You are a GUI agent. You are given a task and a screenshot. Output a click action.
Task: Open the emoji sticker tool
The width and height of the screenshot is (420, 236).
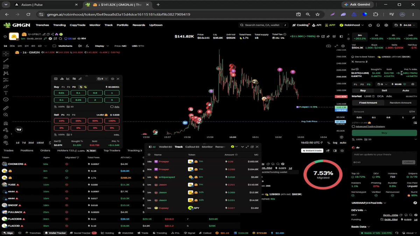6,99
